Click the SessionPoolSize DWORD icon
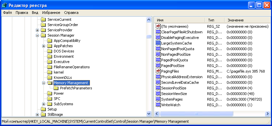The image size is (272, 126). (x=158, y=88)
